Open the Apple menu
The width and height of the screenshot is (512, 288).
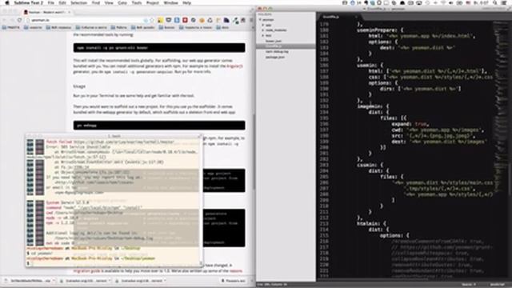[x=7, y=2]
